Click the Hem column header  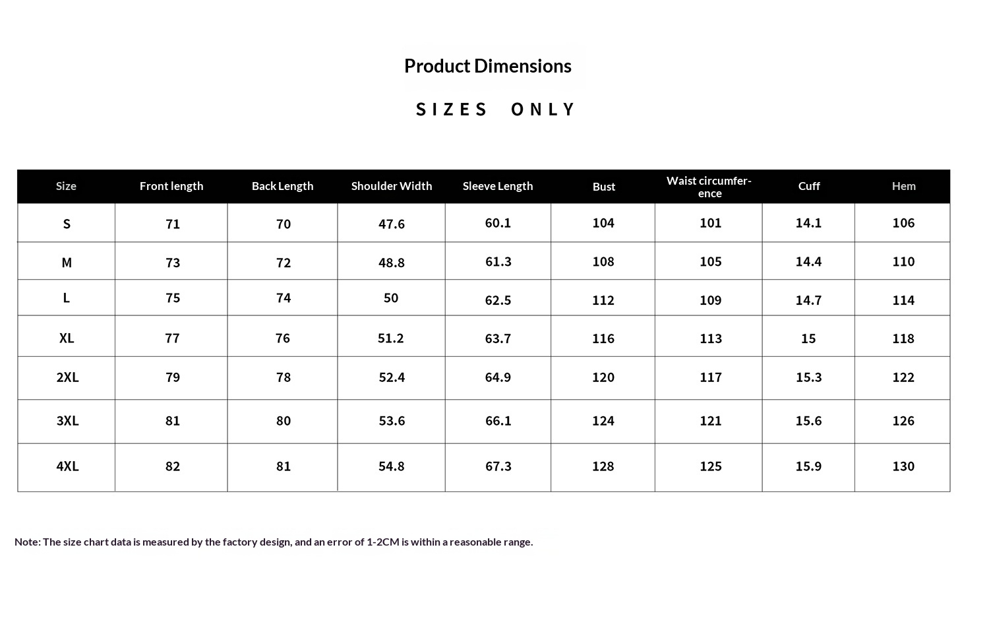click(903, 186)
